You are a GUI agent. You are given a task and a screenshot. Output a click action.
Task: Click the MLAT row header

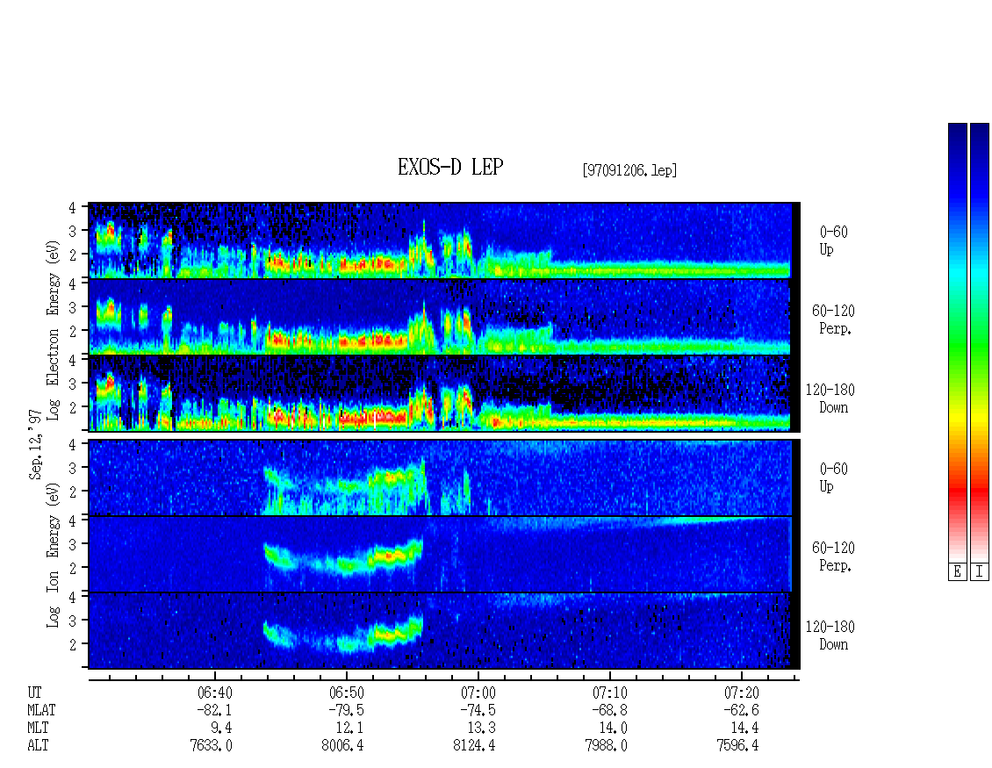(x=42, y=710)
